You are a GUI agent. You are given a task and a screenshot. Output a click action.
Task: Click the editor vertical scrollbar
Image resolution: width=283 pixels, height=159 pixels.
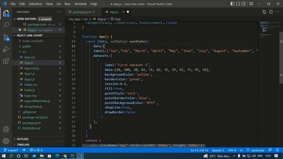point(281,58)
